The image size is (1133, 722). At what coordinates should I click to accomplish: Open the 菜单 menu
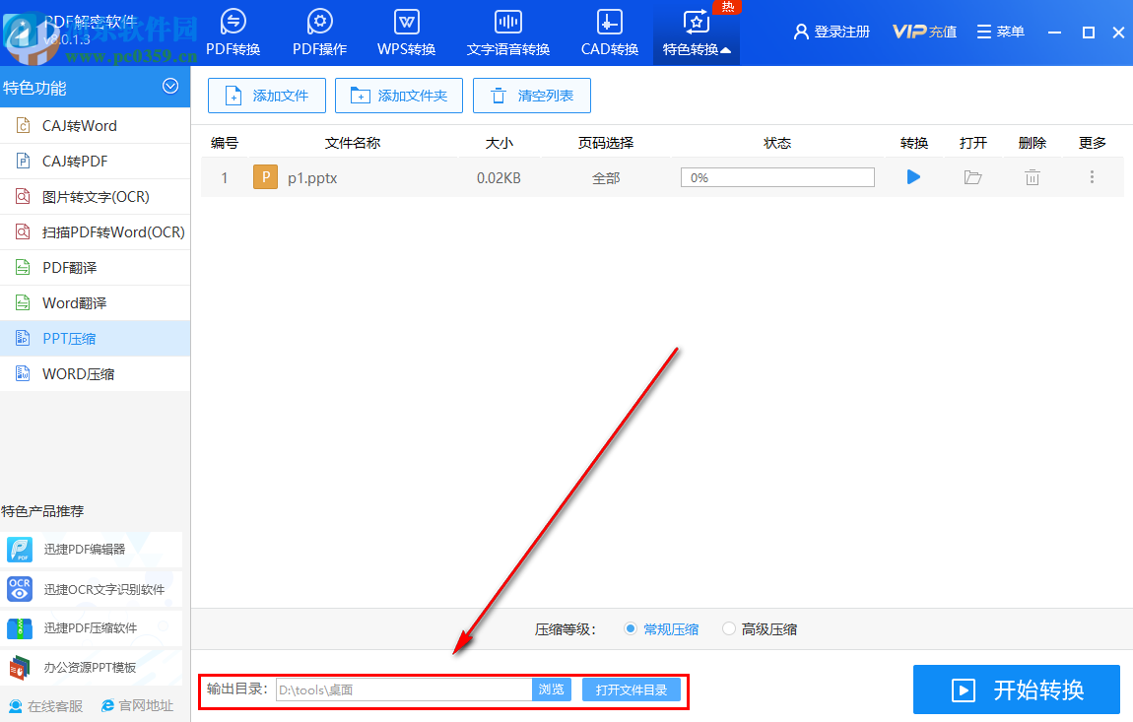[1000, 32]
